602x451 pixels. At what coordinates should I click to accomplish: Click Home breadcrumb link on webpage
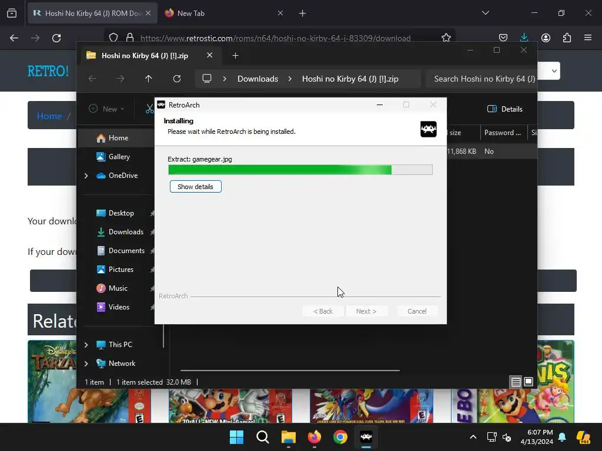point(49,116)
